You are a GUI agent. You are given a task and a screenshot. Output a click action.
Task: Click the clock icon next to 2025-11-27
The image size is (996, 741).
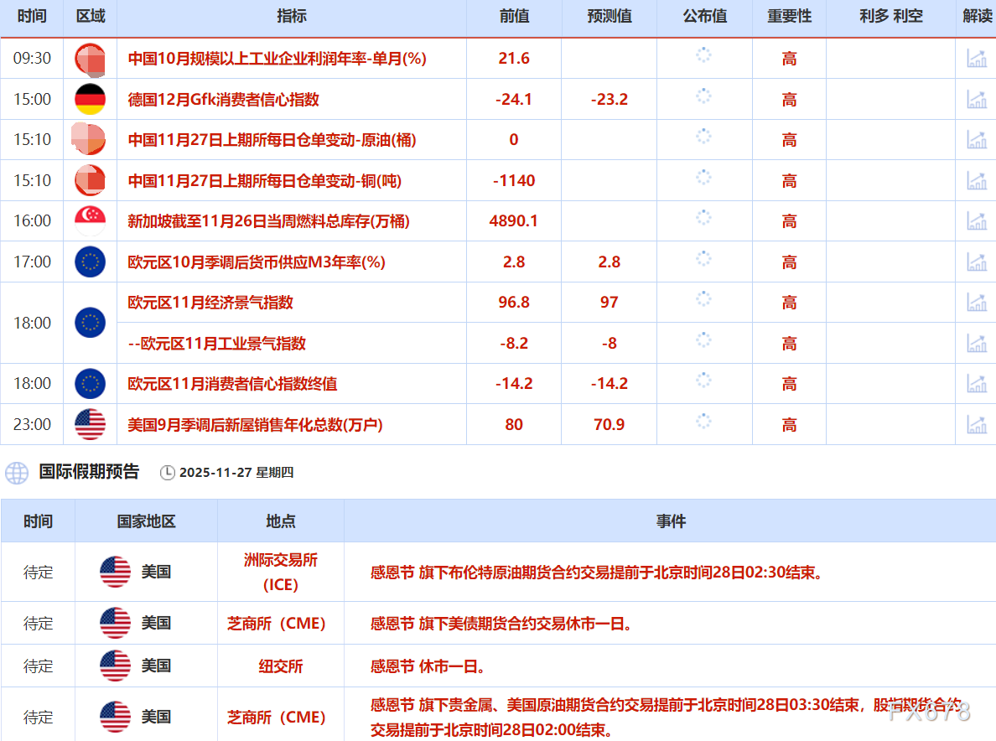pos(168,472)
